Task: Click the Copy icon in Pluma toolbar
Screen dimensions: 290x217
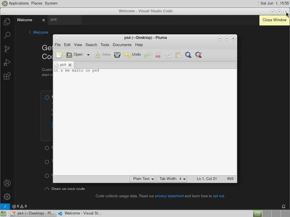Action: pos(168,55)
